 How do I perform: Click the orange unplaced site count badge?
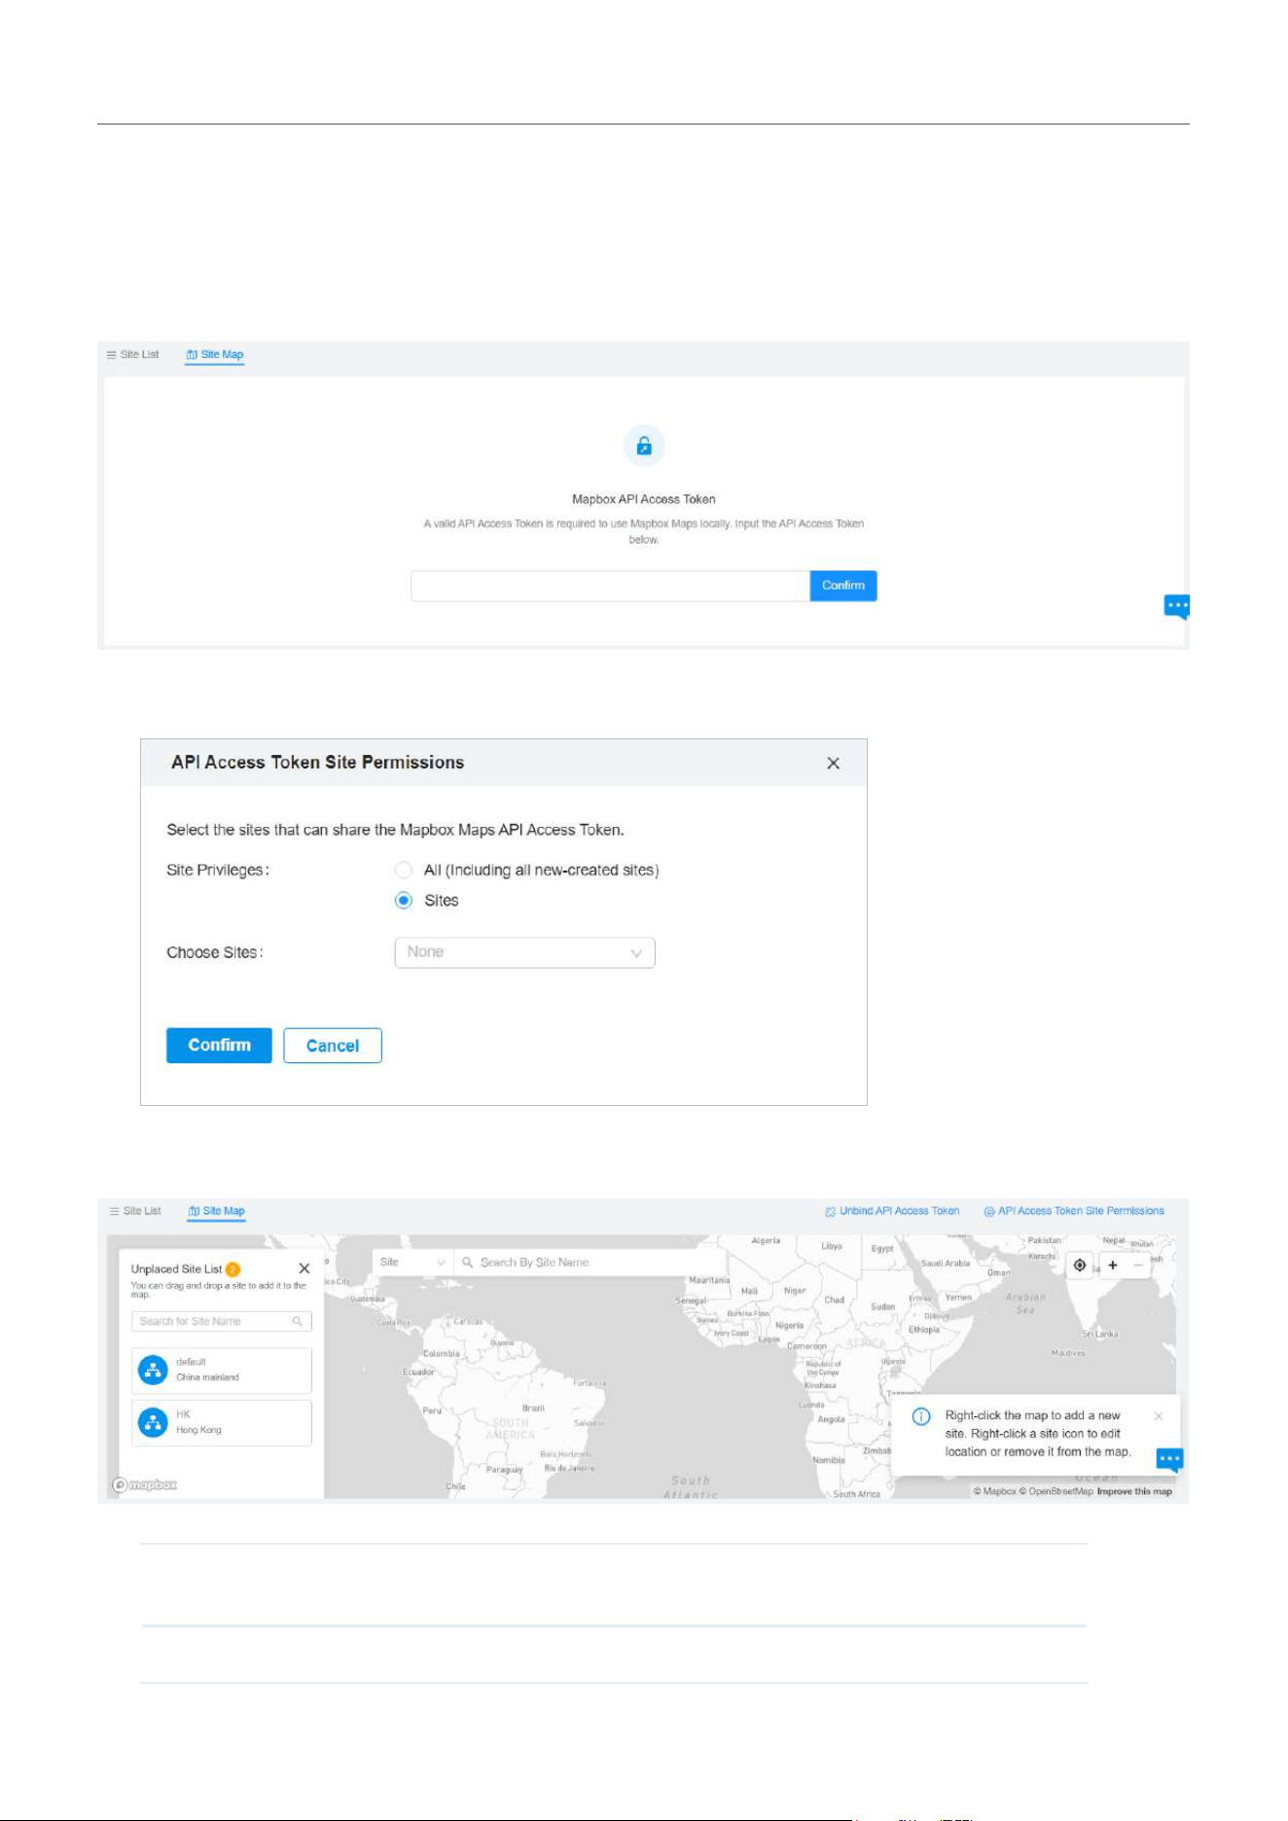[x=233, y=1269]
